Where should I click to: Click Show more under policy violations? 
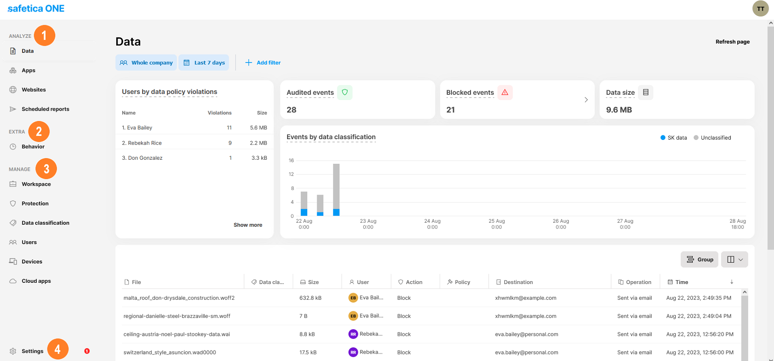pyautogui.click(x=248, y=225)
